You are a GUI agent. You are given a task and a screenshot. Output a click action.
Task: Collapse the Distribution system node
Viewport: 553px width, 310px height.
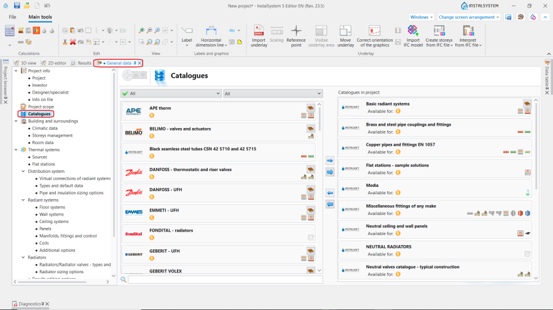[23, 171]
